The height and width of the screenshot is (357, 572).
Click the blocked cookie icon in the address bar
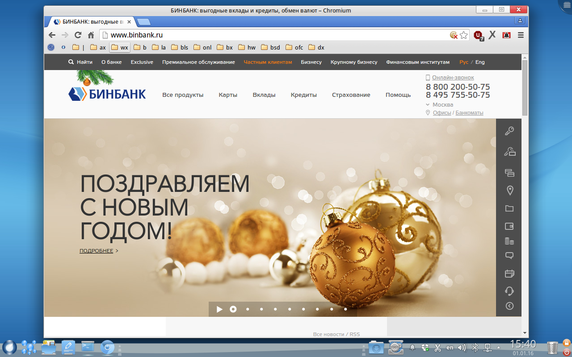point(454,35)
